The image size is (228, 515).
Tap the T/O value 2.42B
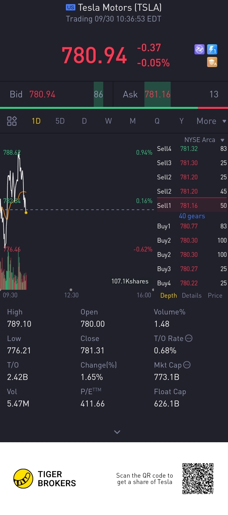pos(17,377)
